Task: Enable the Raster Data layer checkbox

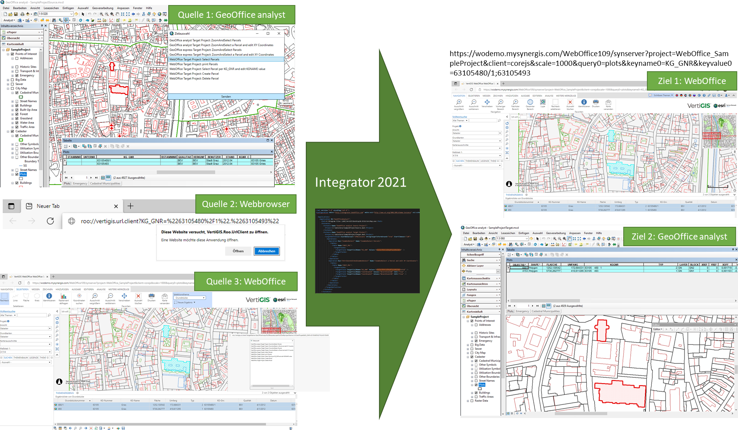Action: click(x=472, y=401)
